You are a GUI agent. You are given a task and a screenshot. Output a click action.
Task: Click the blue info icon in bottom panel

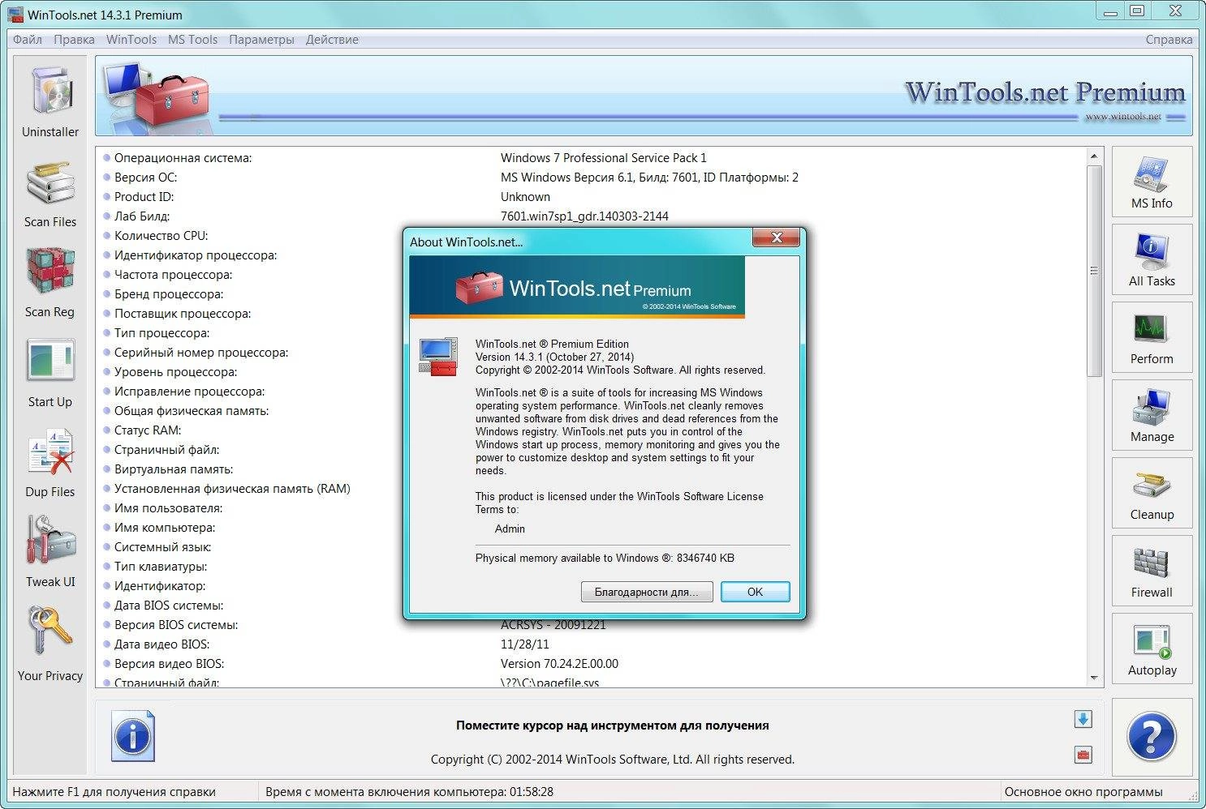point(132,736)
